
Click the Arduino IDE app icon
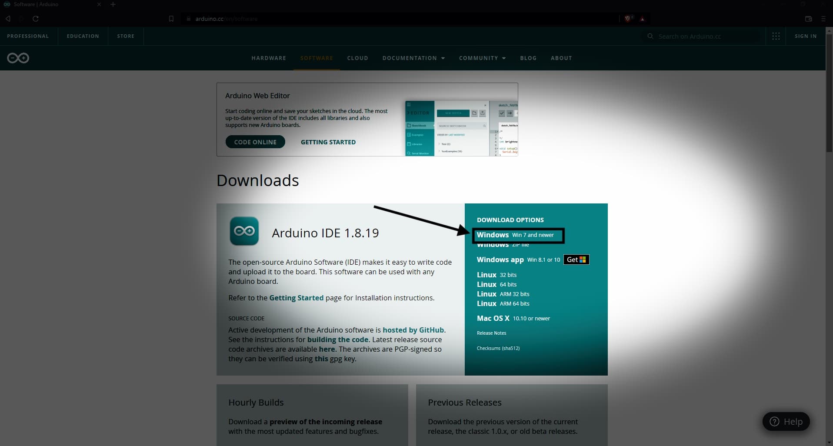(x=244, y=231)
